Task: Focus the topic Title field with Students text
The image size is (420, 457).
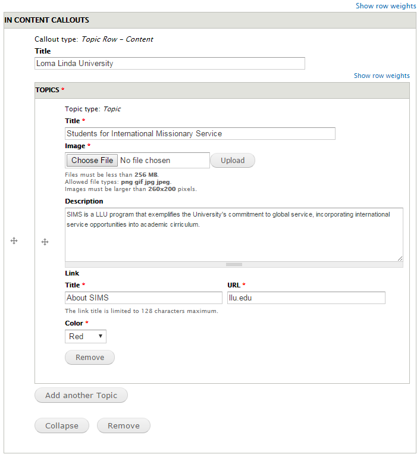Action: (x=200, y=133)
